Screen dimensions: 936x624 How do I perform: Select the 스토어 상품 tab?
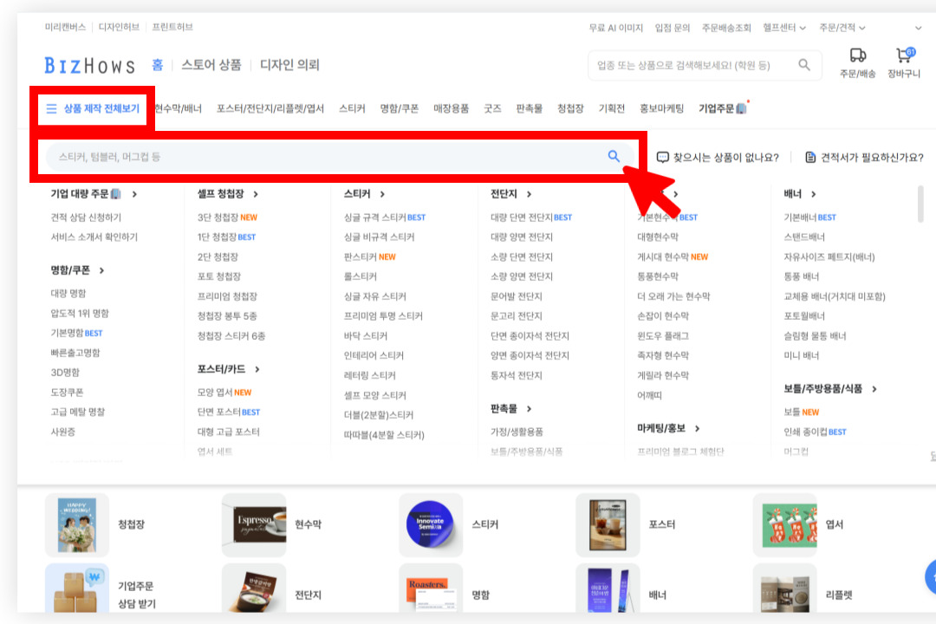(x=211, y=65)
